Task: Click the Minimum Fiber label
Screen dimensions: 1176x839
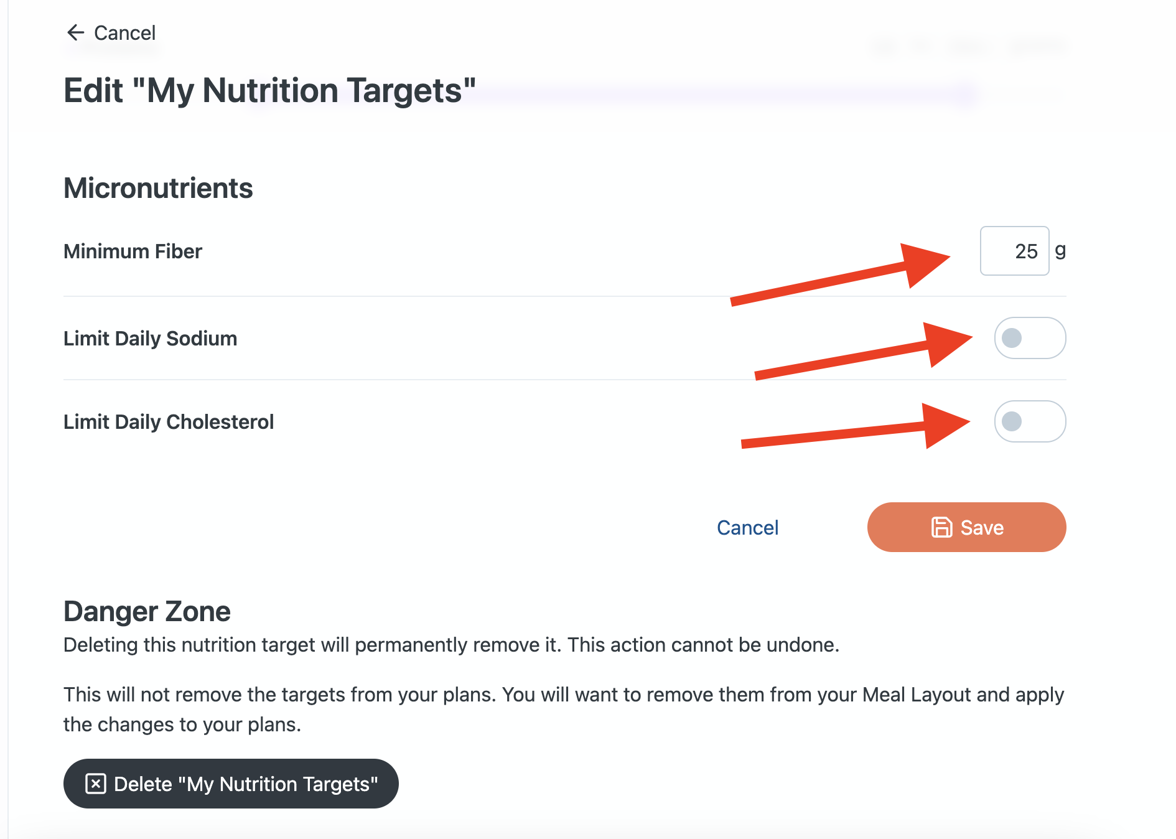Action: pos(133,251)
